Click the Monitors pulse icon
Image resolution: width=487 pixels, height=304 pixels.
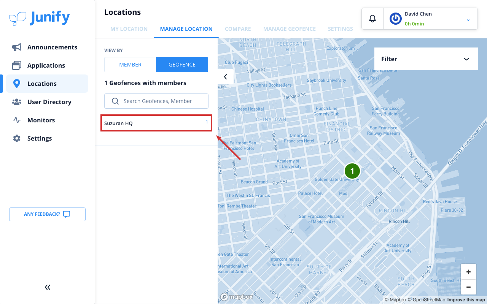tap(17, 120)
